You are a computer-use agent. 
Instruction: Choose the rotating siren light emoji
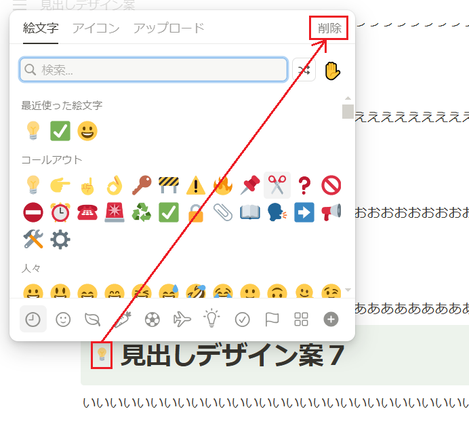tap(115, 212)
